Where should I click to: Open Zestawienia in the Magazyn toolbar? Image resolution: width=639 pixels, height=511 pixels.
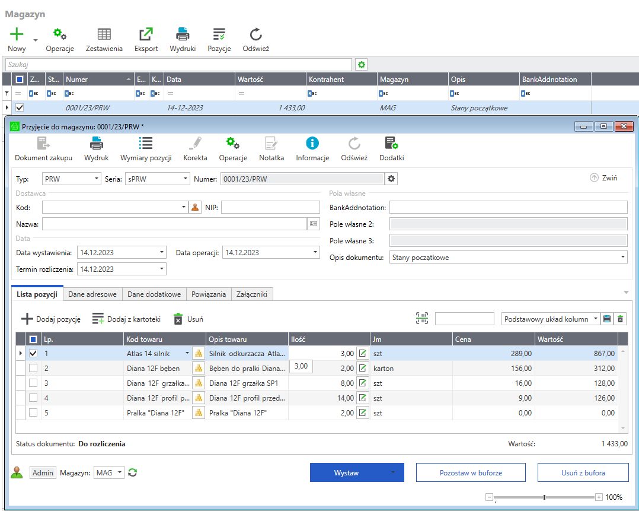[104, 34]
